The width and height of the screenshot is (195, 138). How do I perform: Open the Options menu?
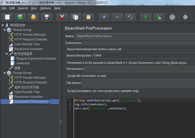(45, 8)
